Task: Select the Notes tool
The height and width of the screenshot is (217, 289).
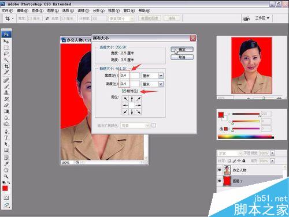Action: click(x=6, y=158)
